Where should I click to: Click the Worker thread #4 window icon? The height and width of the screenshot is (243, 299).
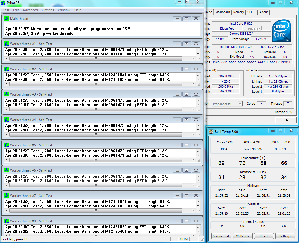(7, 120)
